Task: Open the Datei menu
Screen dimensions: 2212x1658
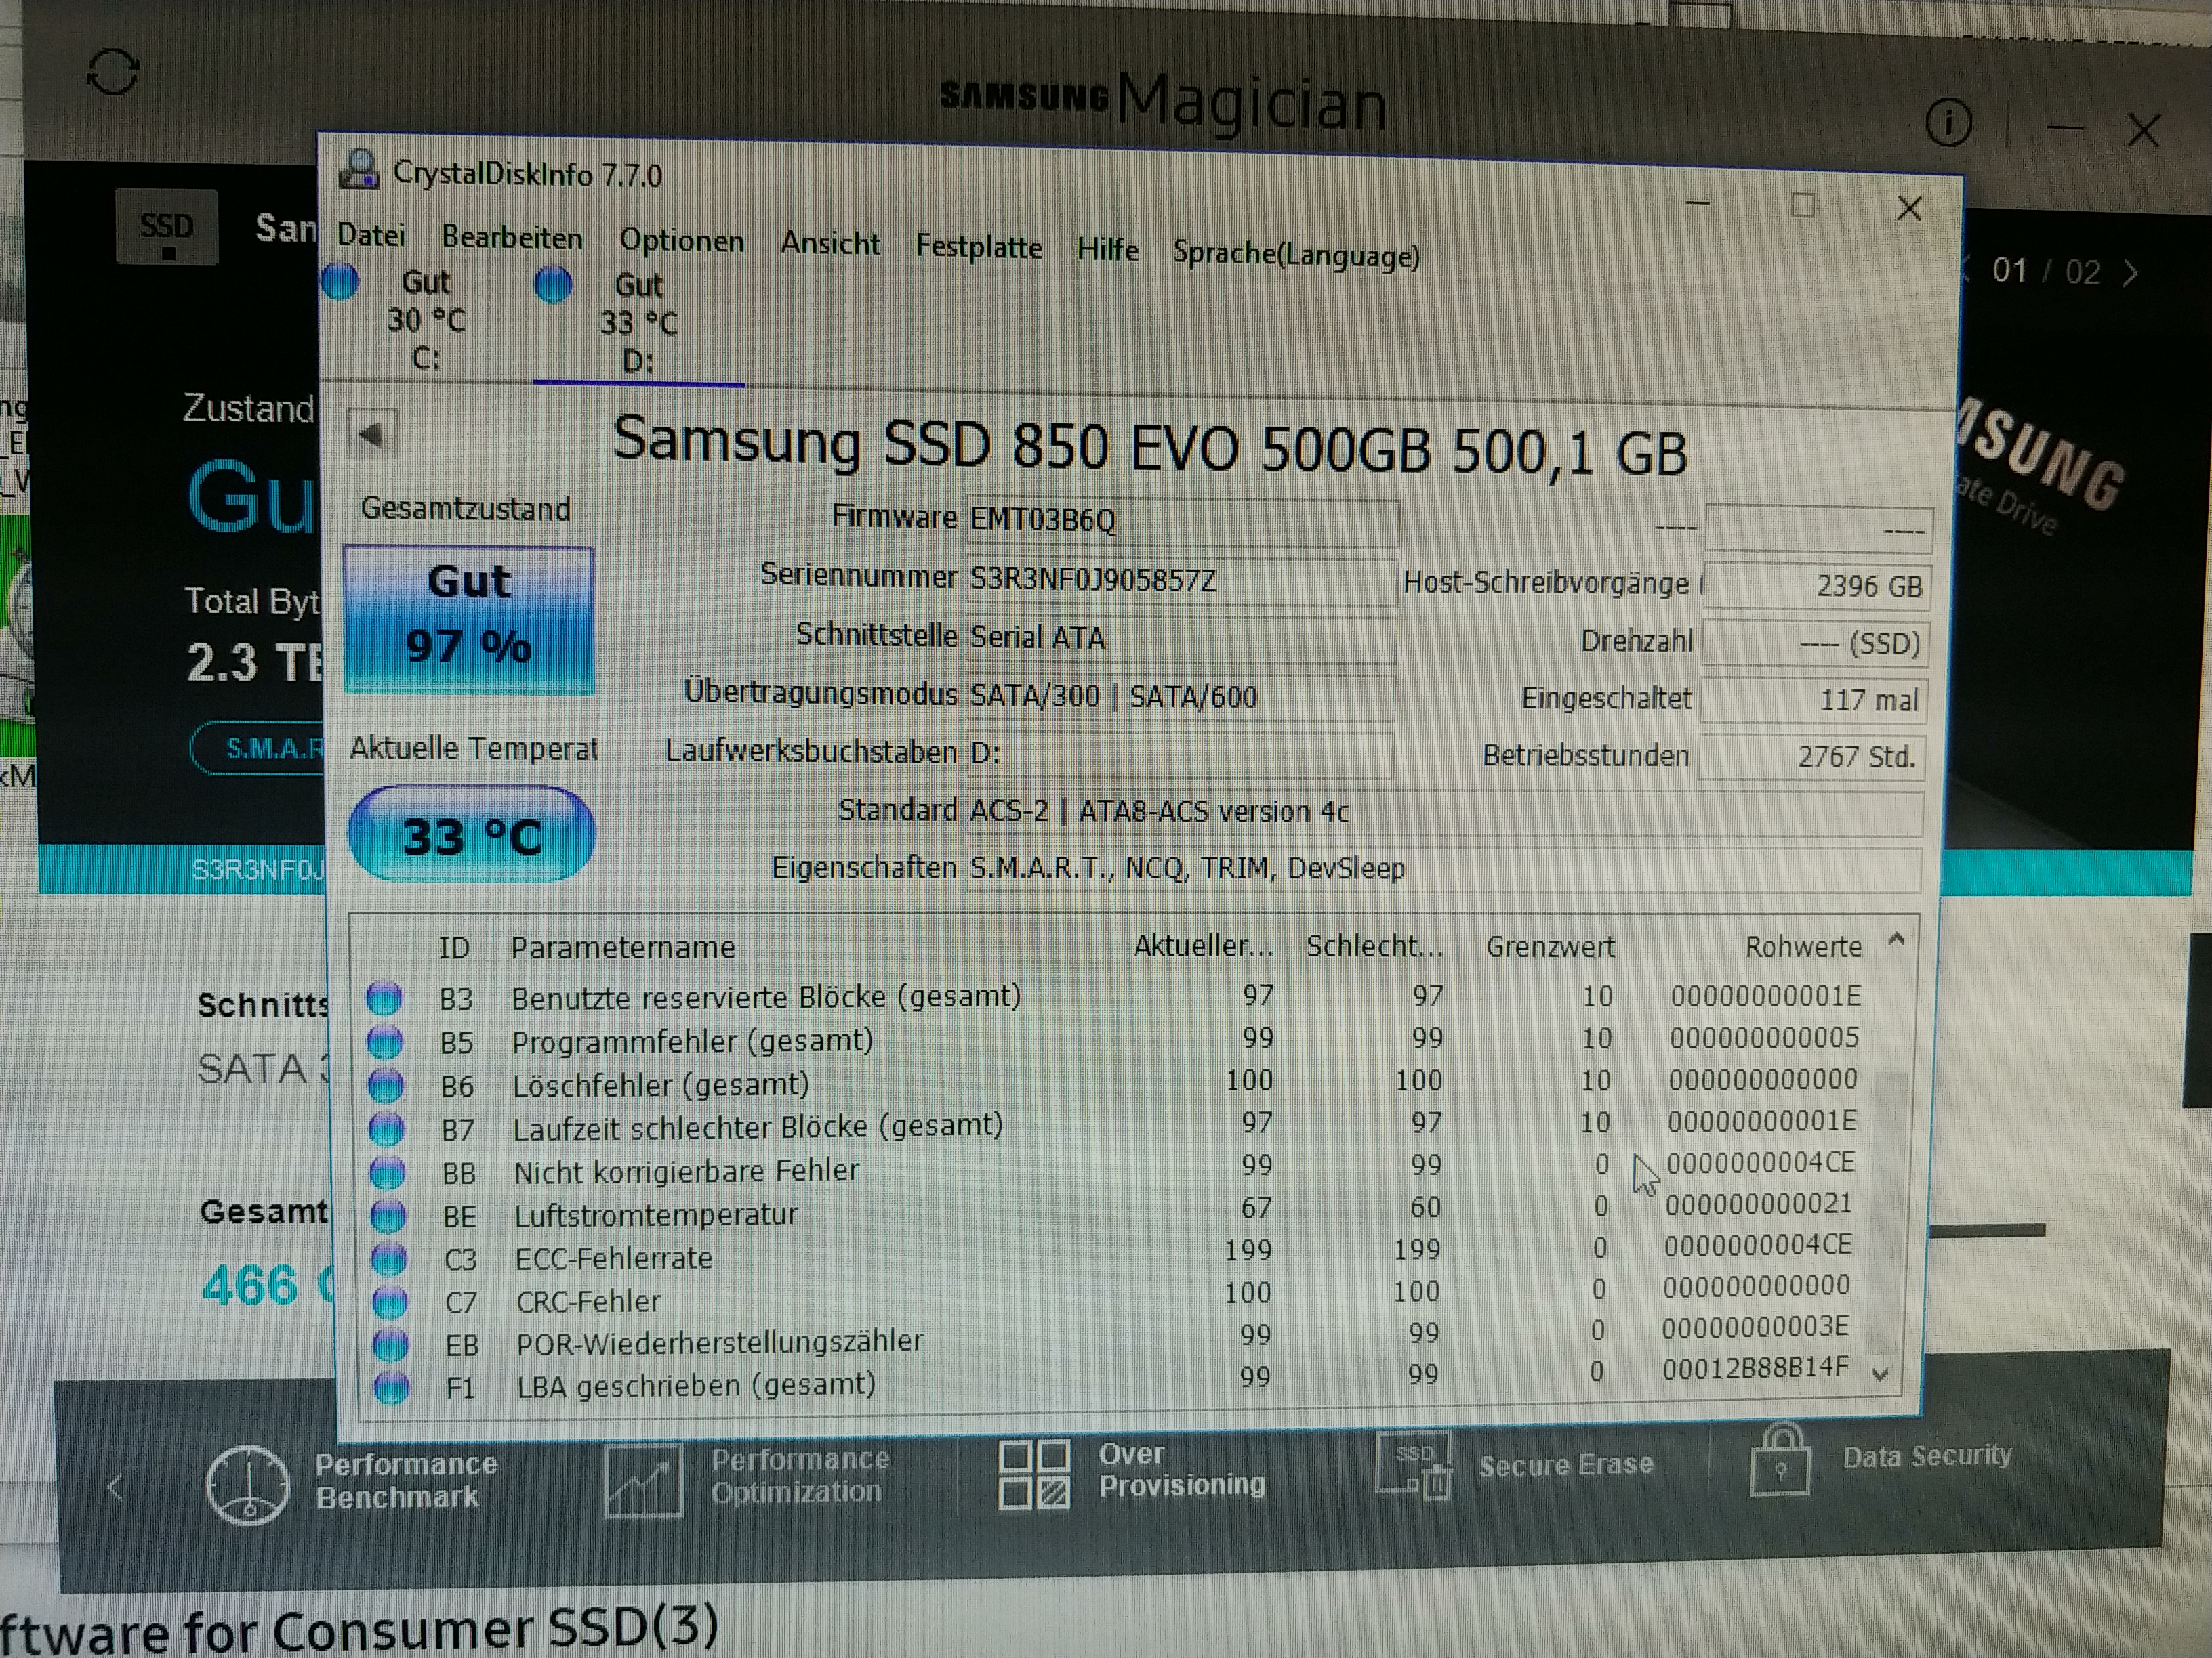Action: [x=371, y=236]
